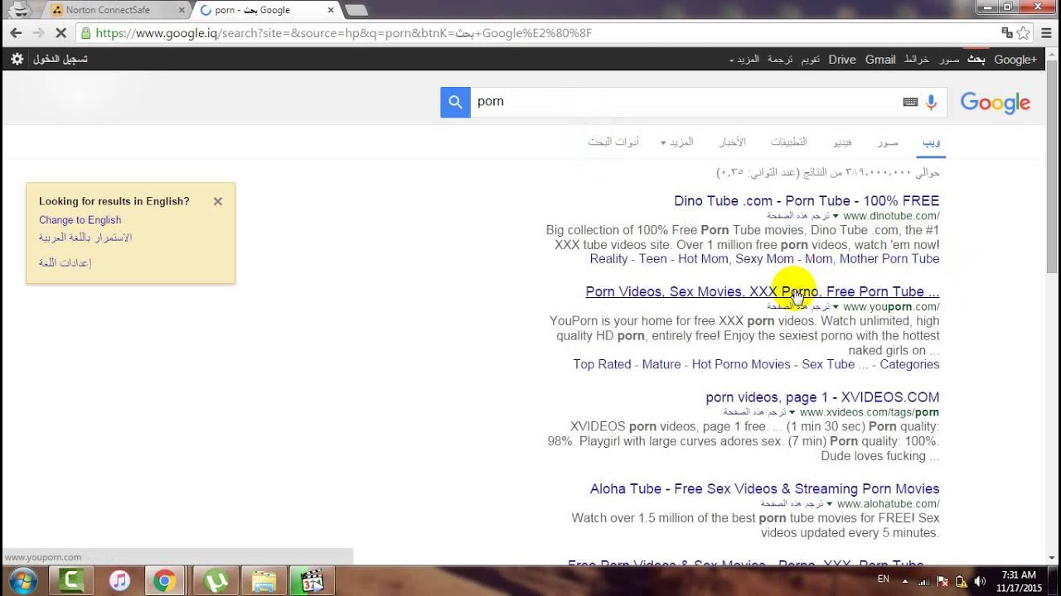Open a new tab with the new tab button
Viewport: 1061px width, 596px height.
click(x=356, y=10)
